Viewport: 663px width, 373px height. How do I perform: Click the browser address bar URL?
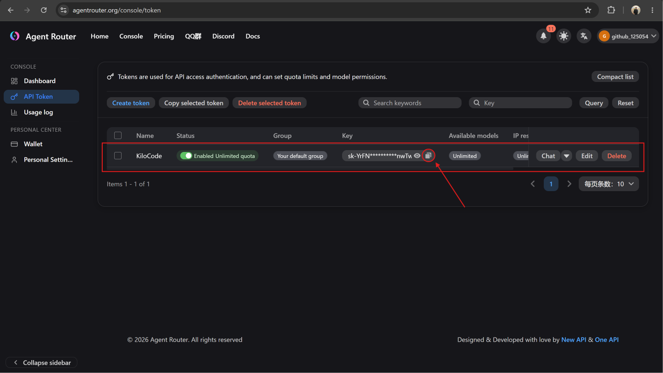(116, 10)
